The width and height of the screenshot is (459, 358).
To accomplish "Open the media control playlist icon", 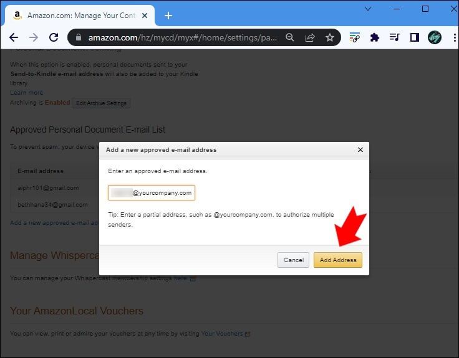I will (x=394, y=37).
